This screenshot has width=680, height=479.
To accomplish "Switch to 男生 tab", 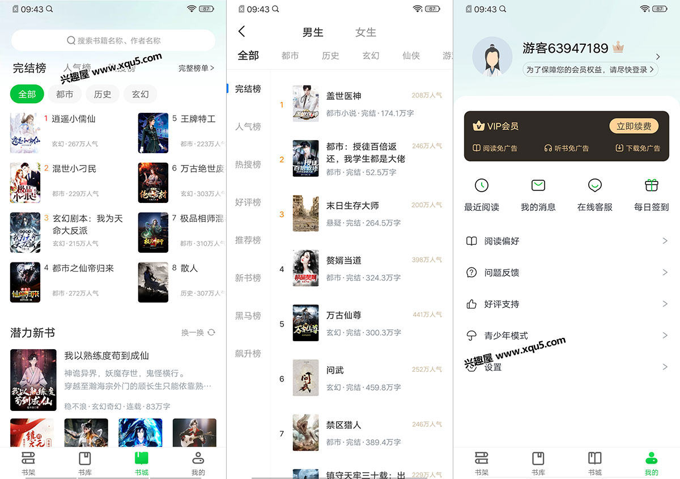I will [313, 32].
